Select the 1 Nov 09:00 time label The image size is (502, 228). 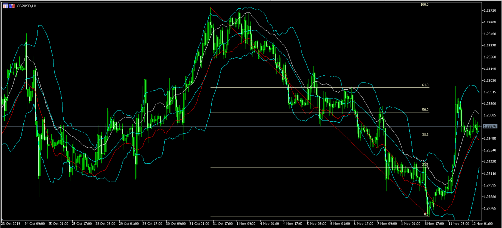pos(246,223)
